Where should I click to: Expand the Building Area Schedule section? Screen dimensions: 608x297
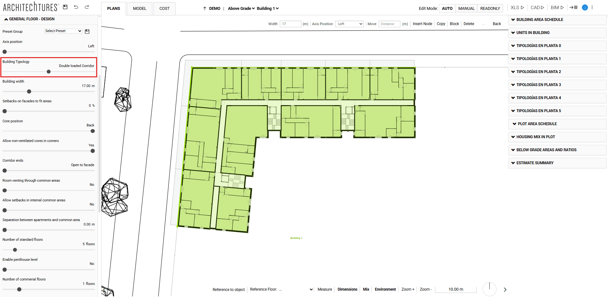[539, 20]
